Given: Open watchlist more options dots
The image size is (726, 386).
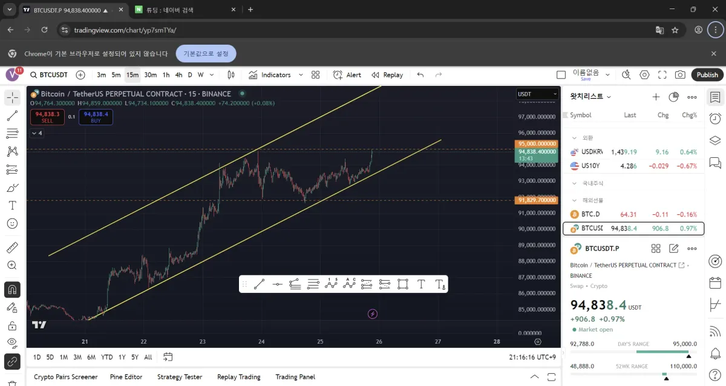Looking at the screenshot, I should click(692, 97).
